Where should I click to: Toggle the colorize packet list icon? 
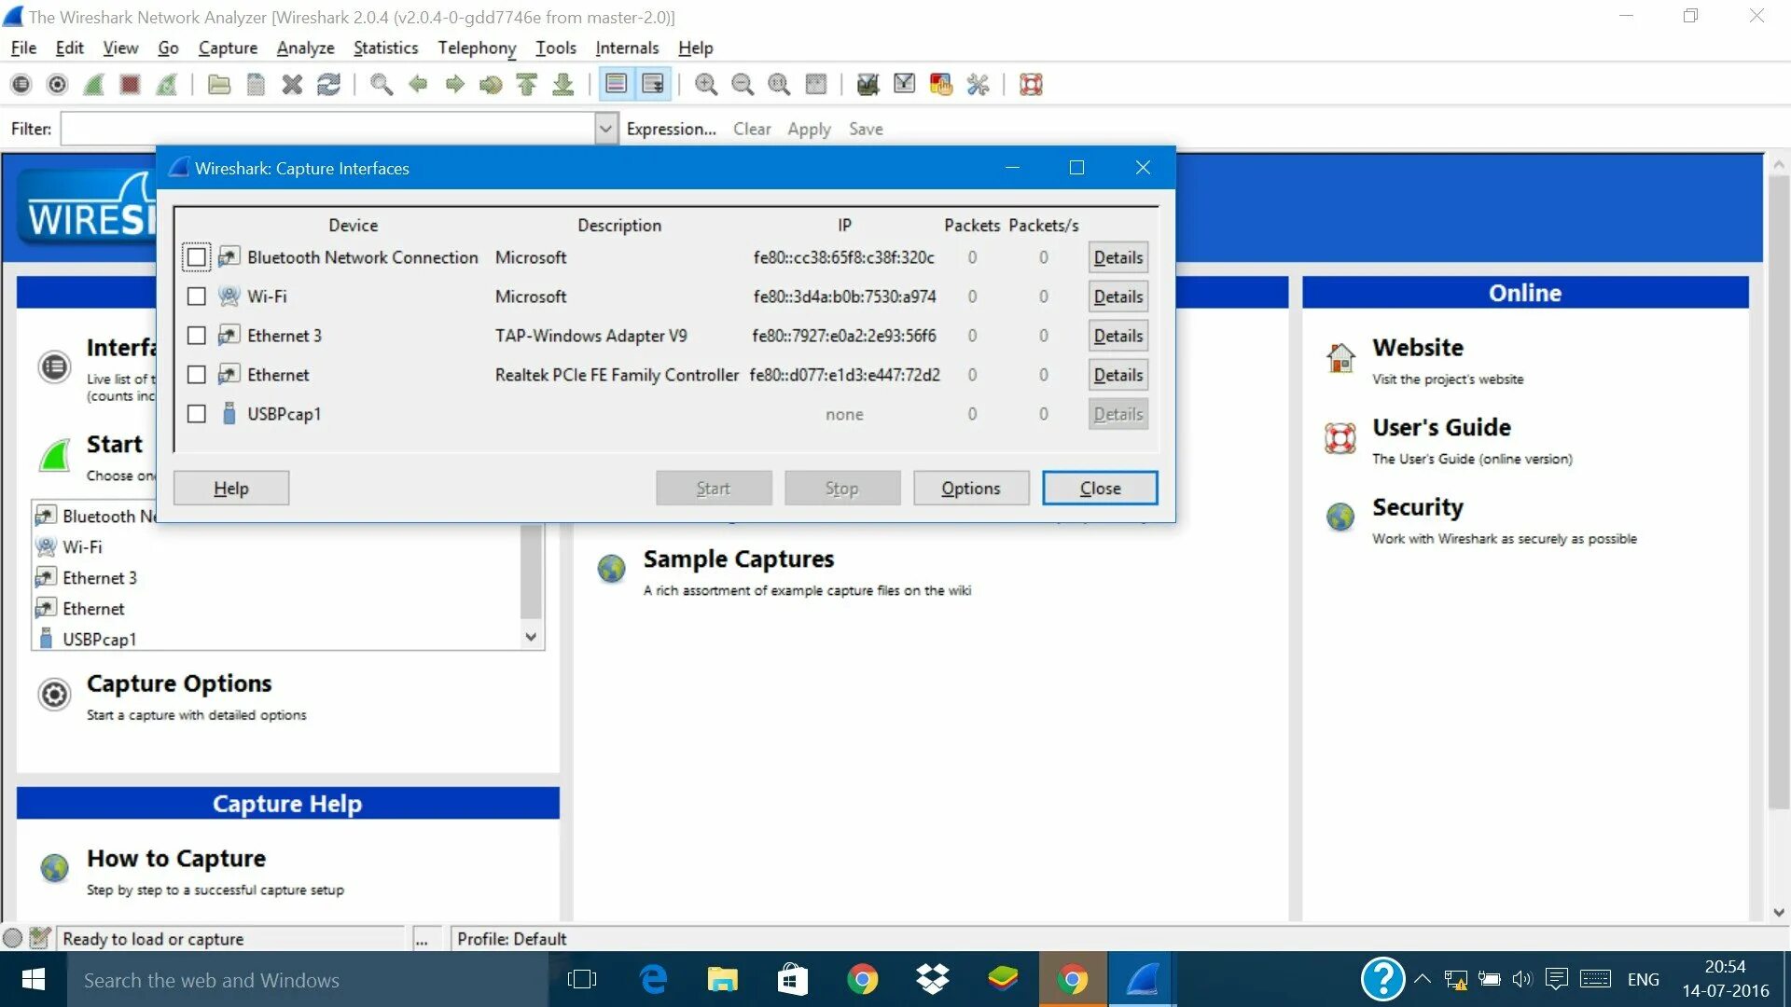(x=616, y=85)
